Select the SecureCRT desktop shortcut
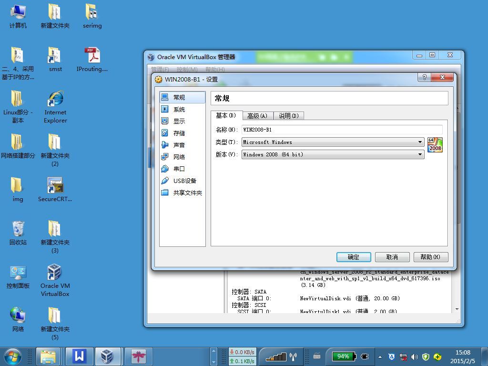The width and height of the screenshot is (488, 366). pos(55,190)
